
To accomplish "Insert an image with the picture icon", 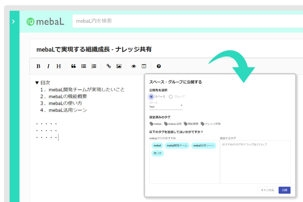I will tap(119, 66).
